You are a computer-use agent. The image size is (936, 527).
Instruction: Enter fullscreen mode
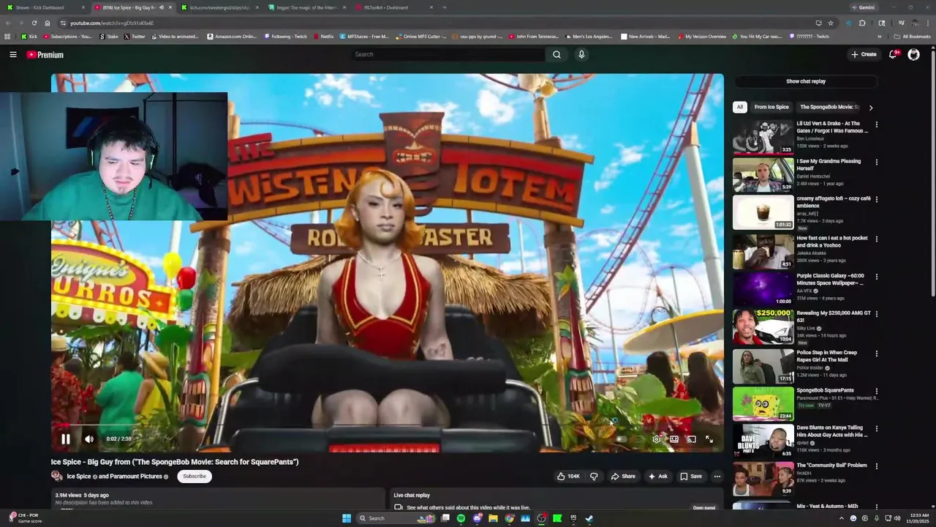click(x=709, y=439)
